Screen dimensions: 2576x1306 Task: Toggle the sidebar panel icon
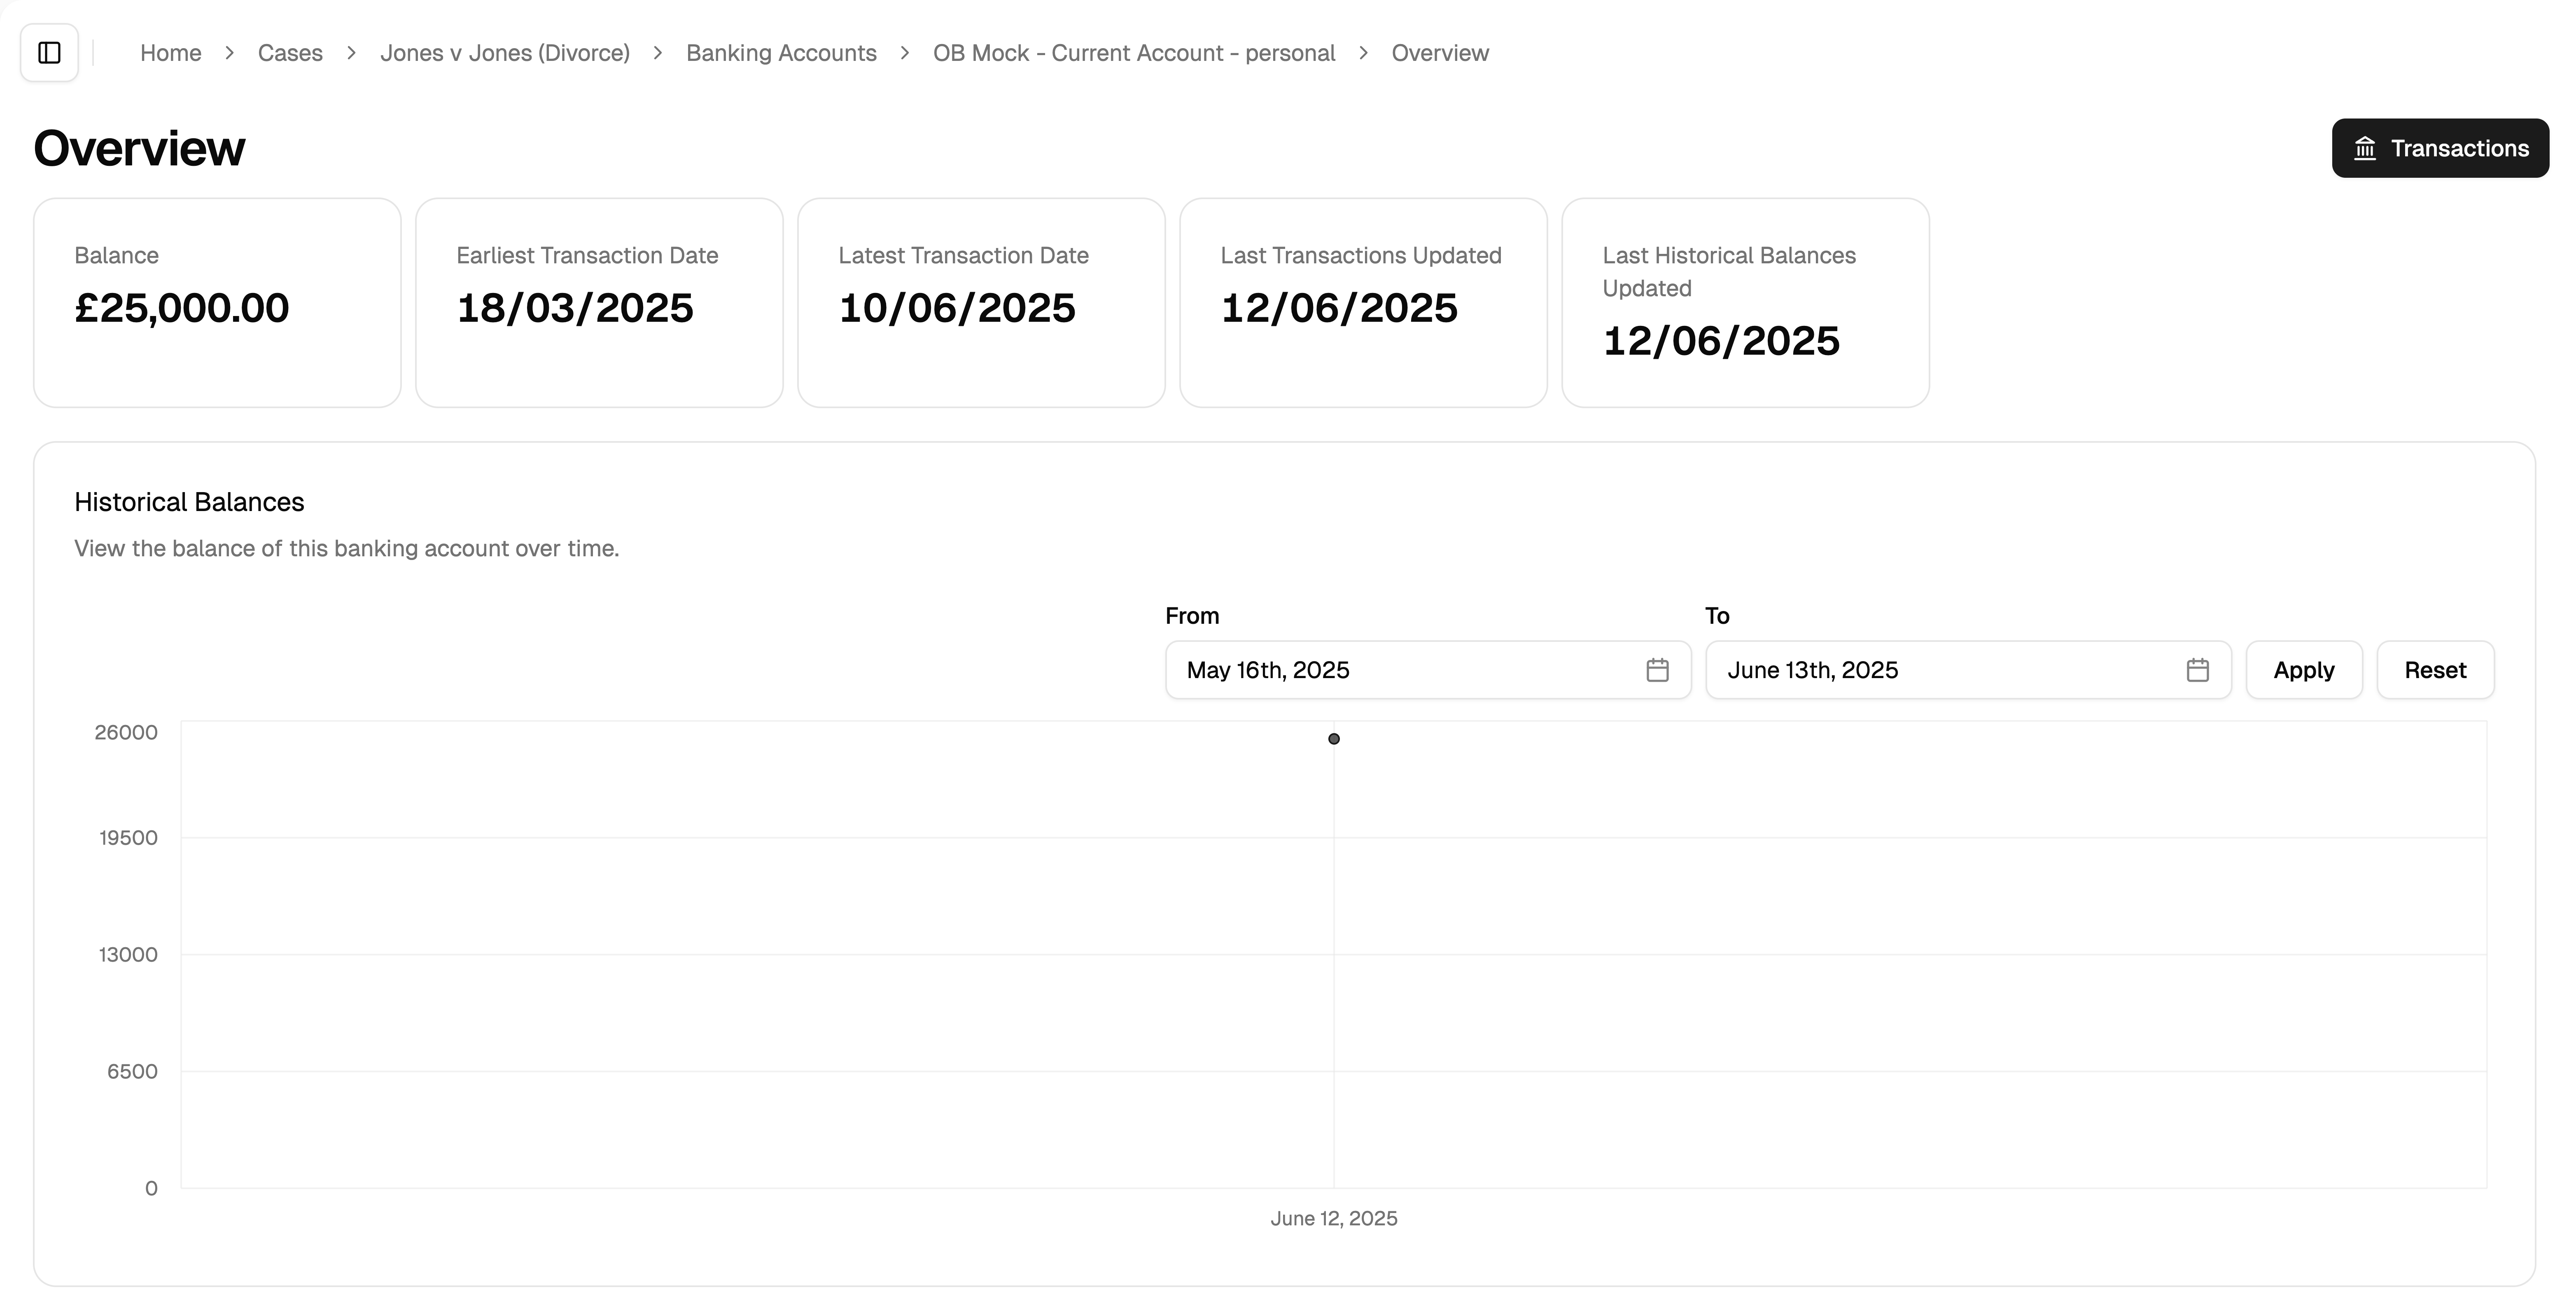[49, 53]
